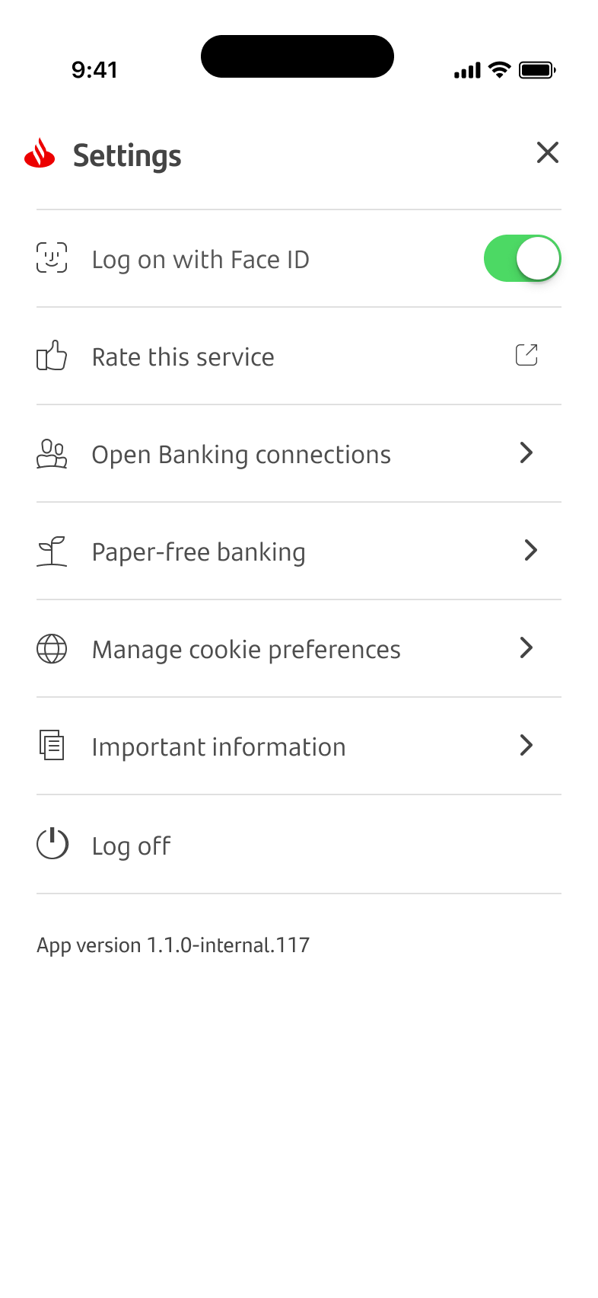The height and width of the screenshot is (1298, 598).
Task: Select the Log off text
Action: [x=131, y=846]
